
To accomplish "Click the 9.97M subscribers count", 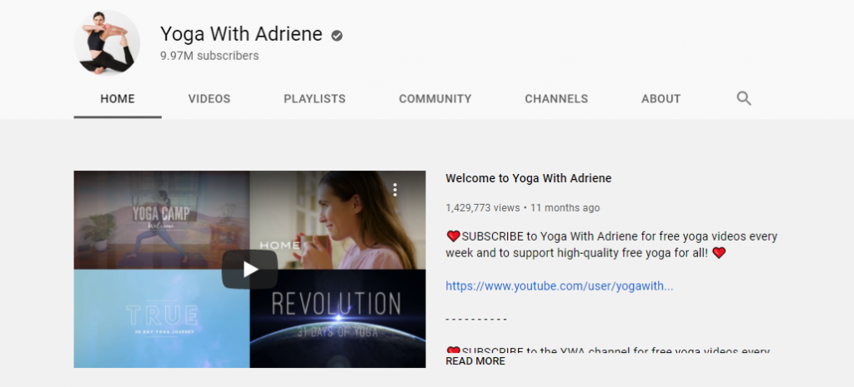I will click(209, 56).
